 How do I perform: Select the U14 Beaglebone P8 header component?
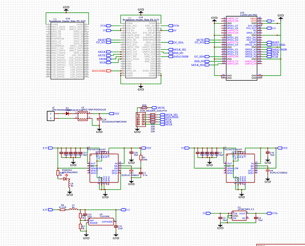tap(67, 51)
